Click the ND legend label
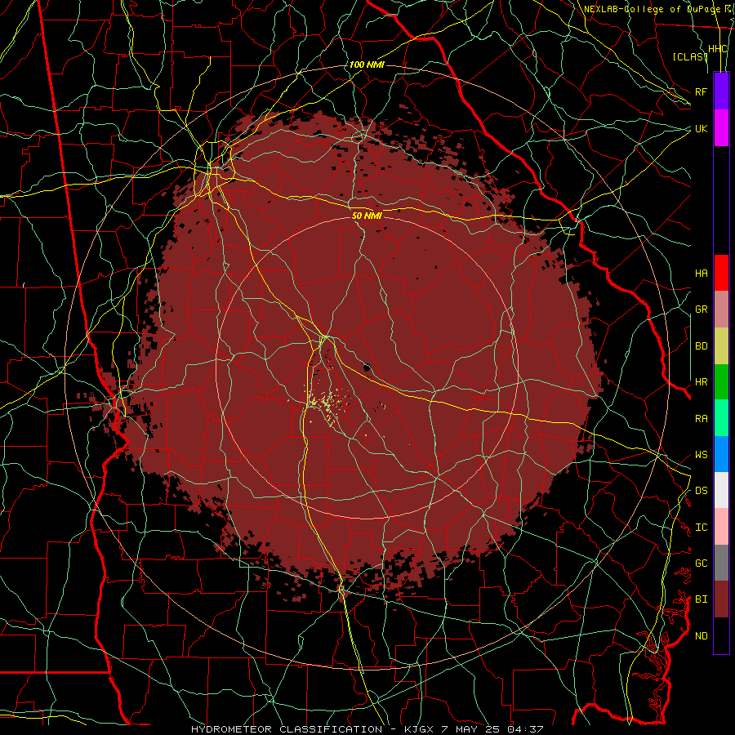Image resolution: width=735 pixels, height=735 pixels. [x=701, y=636]
